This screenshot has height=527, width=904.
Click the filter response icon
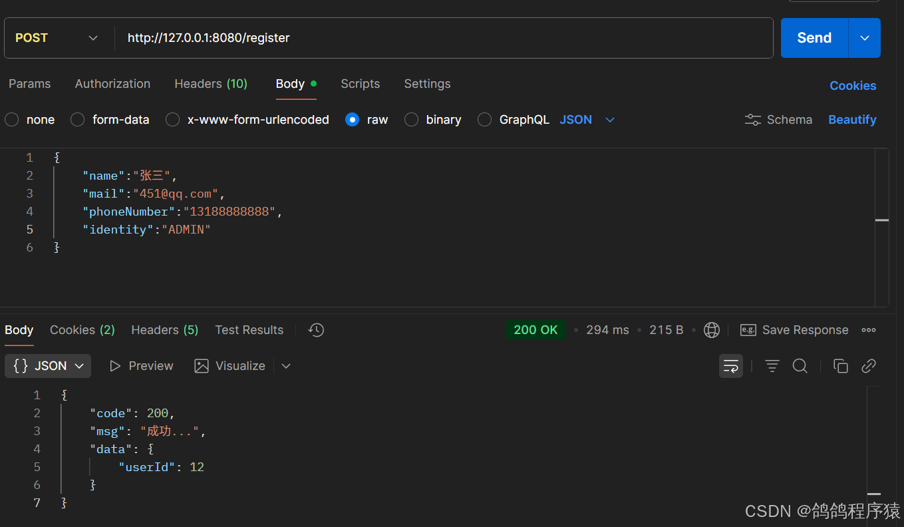772,366
